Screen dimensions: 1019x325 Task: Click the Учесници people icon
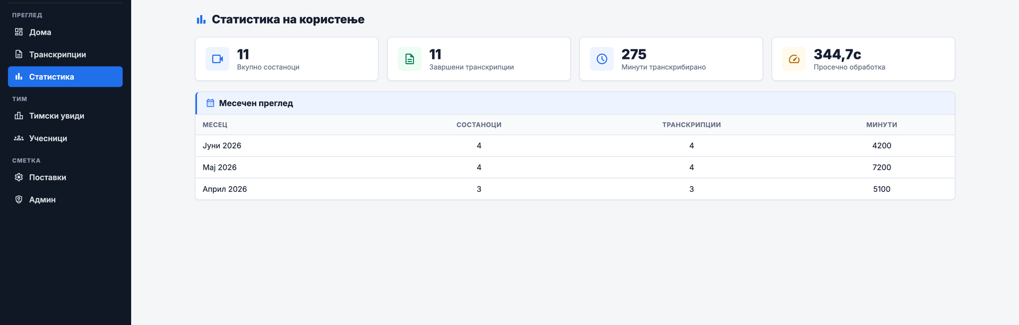pyautogui.click(x=19, y=138)
